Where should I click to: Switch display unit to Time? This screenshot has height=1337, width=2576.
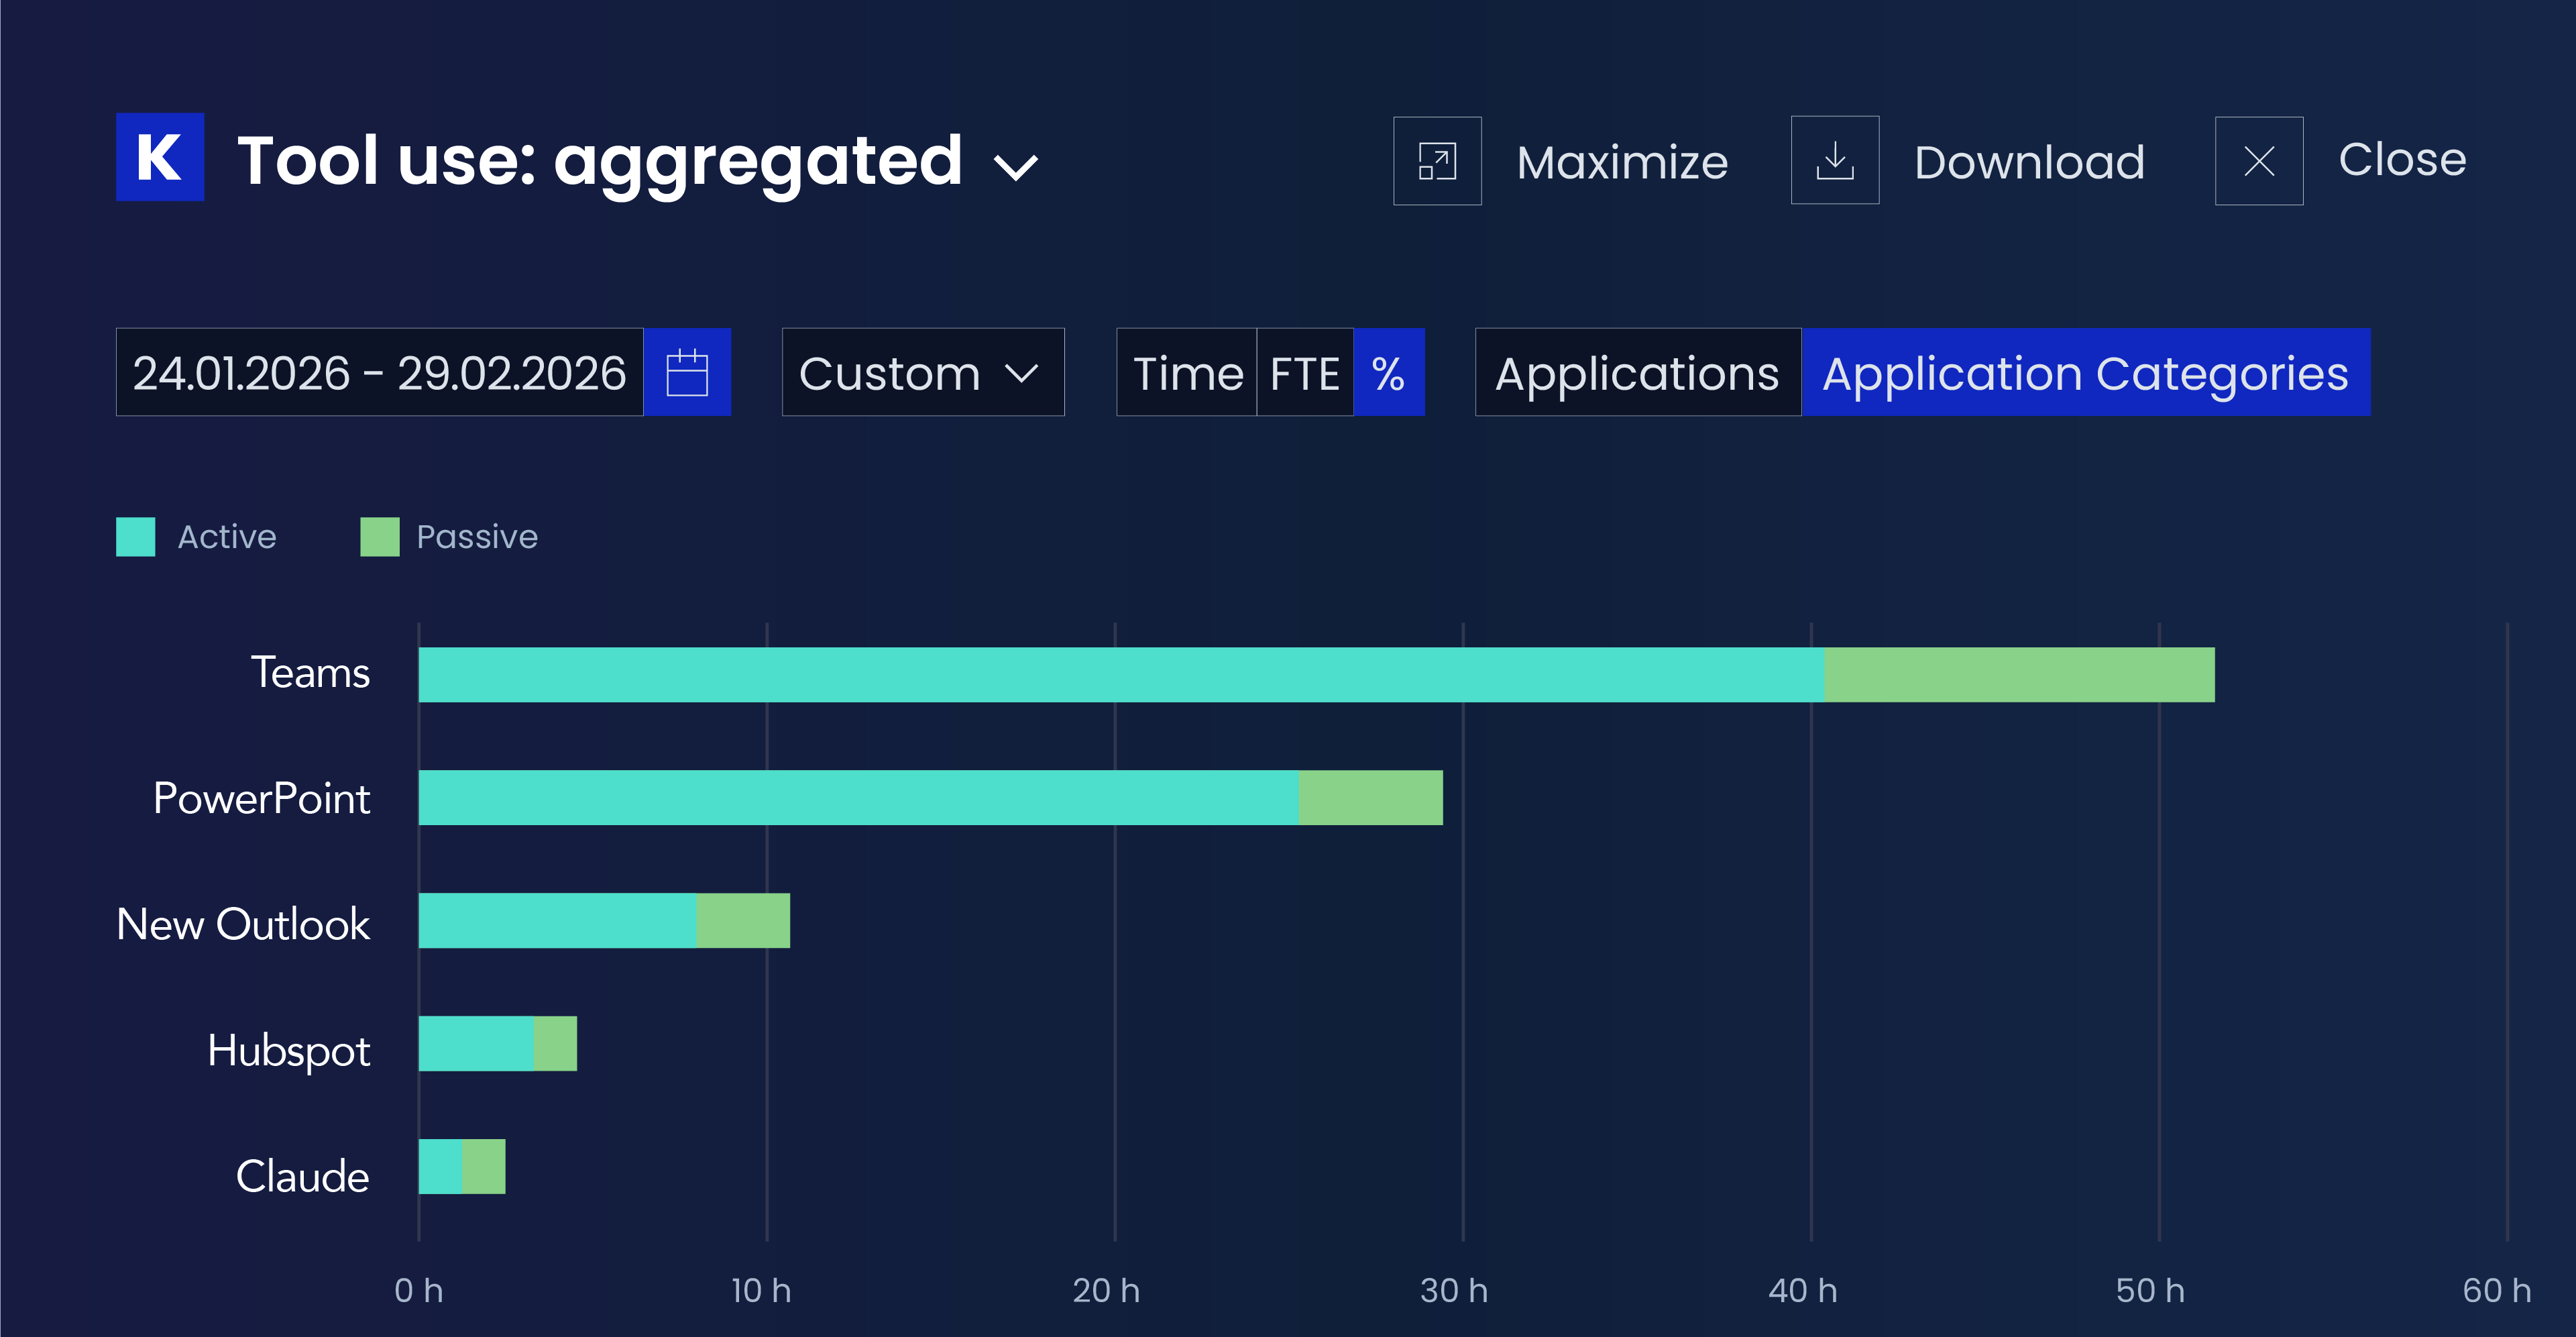point(1187,372)
